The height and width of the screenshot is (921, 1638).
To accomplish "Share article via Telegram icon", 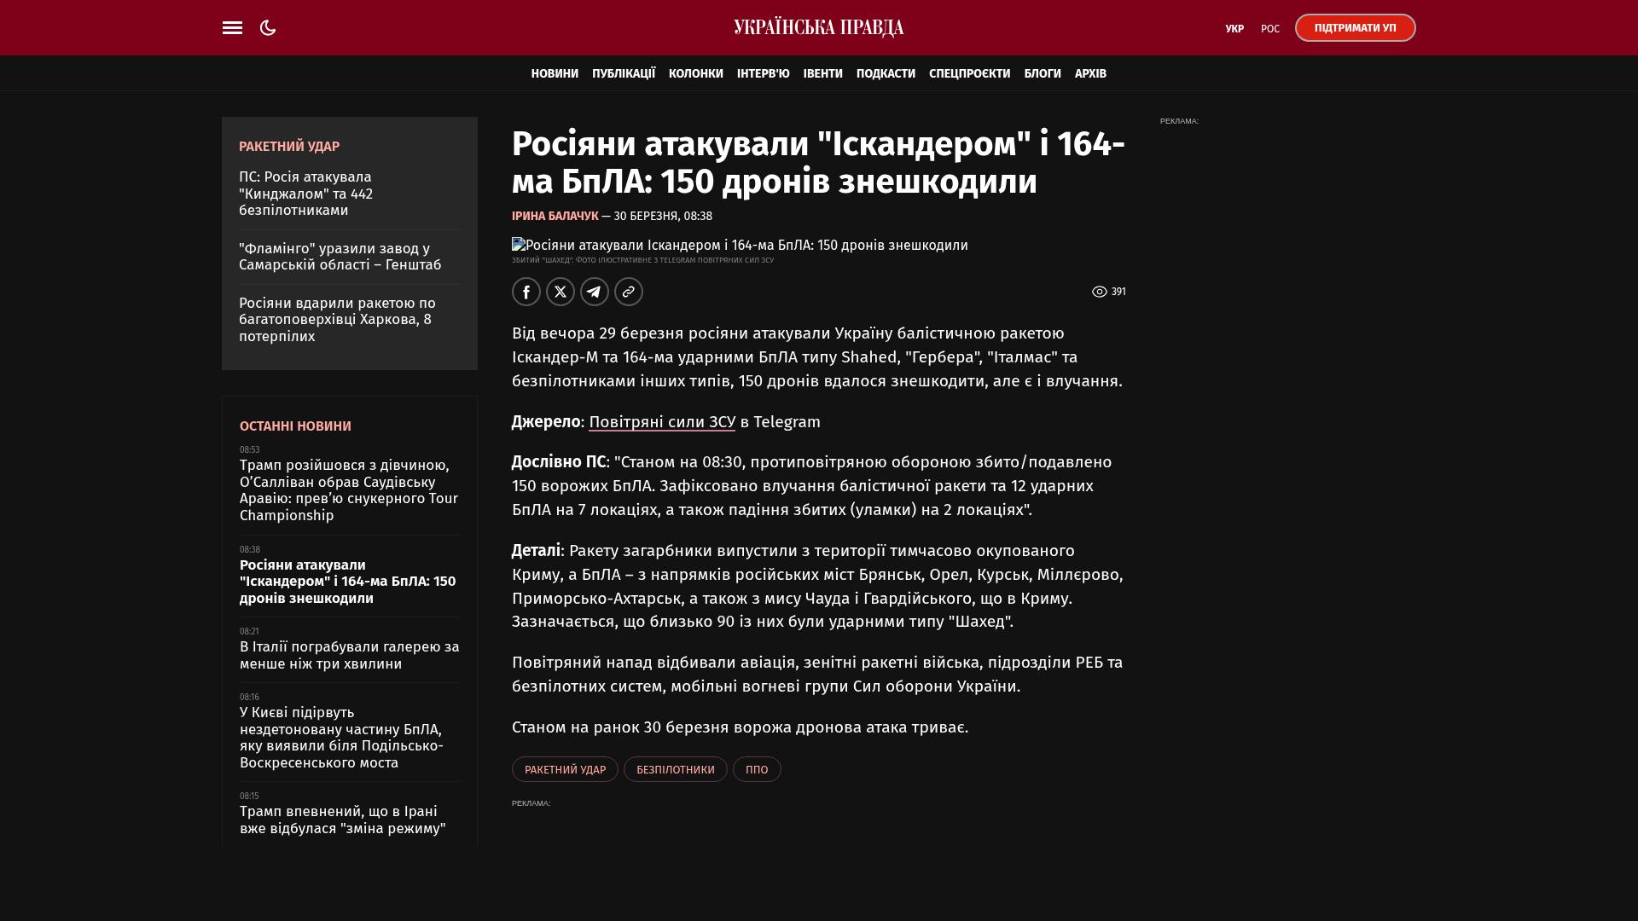I will coord(595,292).
